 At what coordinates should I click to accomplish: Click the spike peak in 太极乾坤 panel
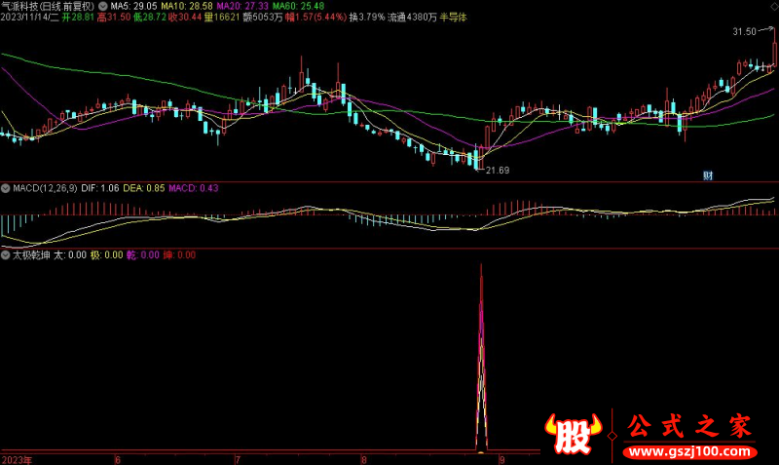pos(481,265)
